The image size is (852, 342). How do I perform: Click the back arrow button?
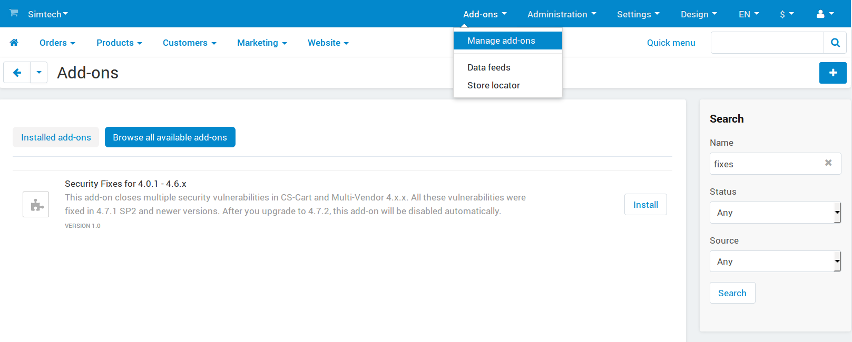tap(17, 73)
